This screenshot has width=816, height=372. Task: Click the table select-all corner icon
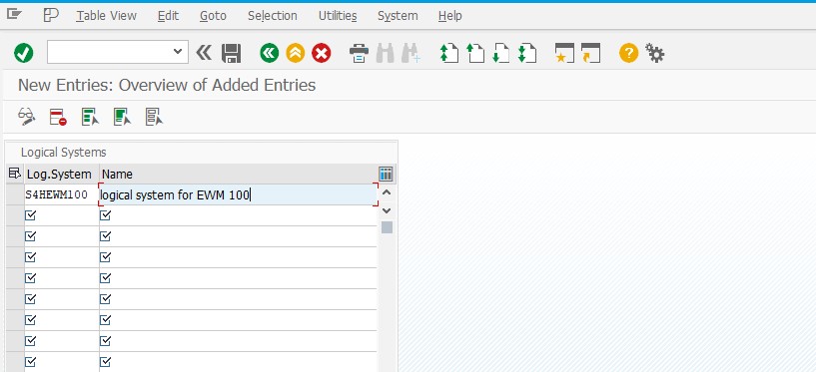[x=15, y=174]
